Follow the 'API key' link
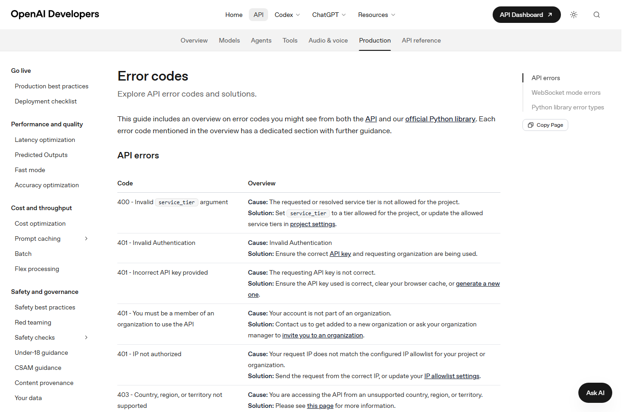 coord(340,254)
